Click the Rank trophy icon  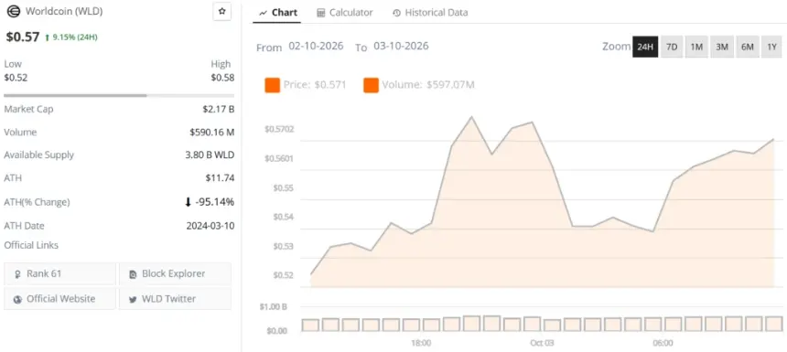pyautogui.click(x=18, y=274)
